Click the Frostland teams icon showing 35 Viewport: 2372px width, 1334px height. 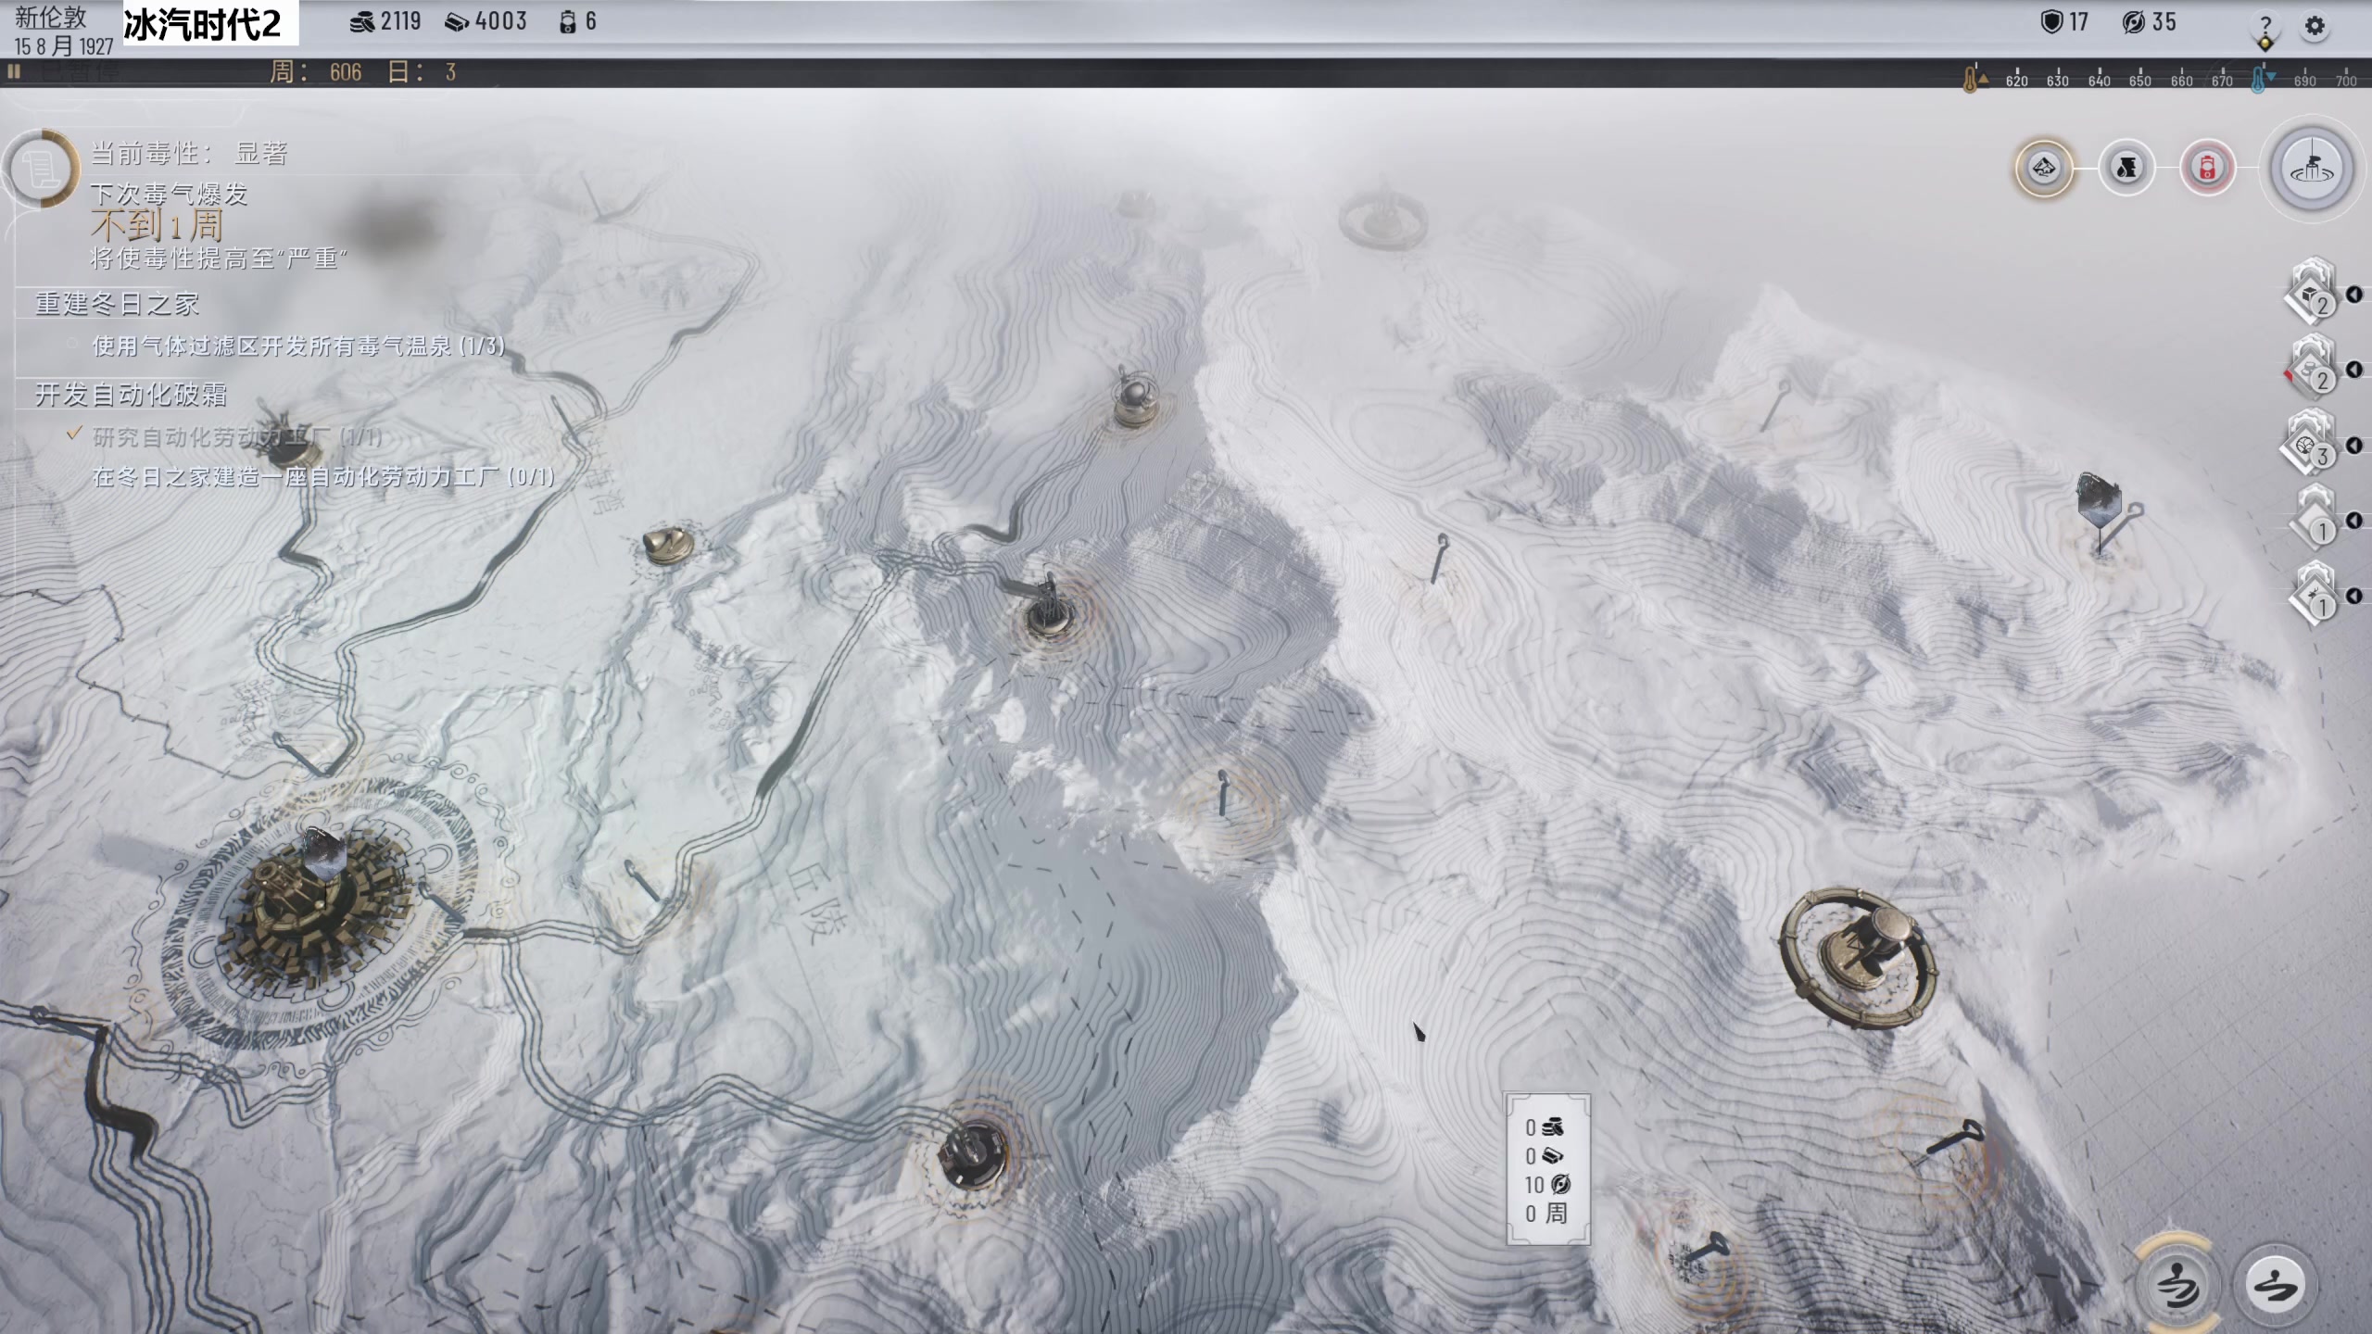2133,22
